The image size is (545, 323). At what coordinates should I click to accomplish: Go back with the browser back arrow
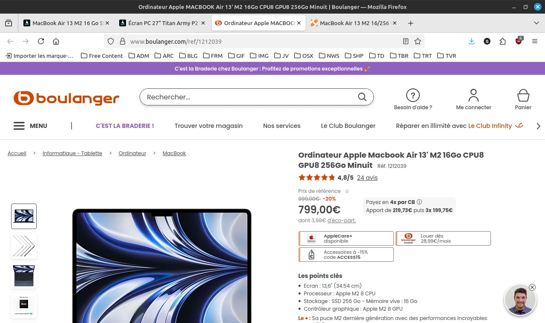click(x=10, y=41)
